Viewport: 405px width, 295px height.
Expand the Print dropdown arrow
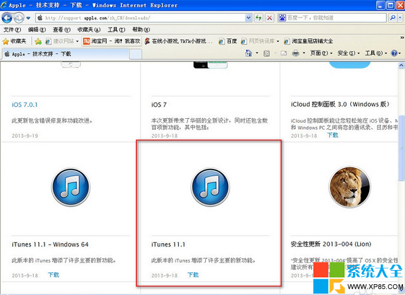click(x=304, y=53)
